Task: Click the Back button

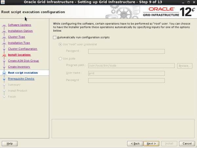Action: point(135,144)
